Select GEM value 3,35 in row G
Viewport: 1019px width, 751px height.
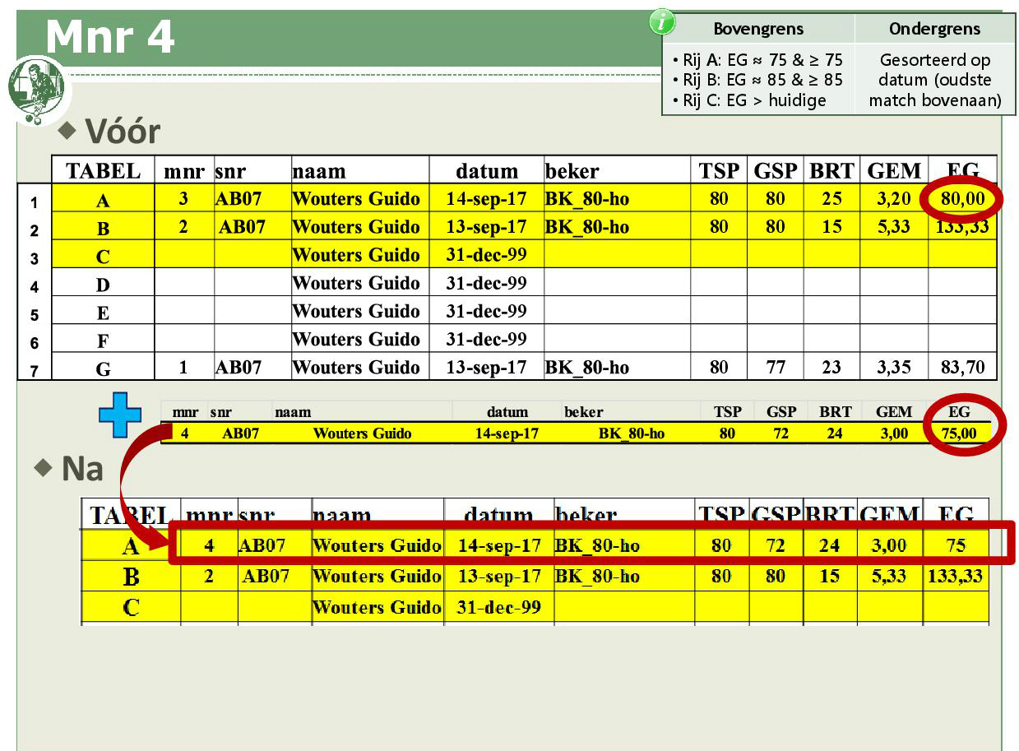point(894,368)
